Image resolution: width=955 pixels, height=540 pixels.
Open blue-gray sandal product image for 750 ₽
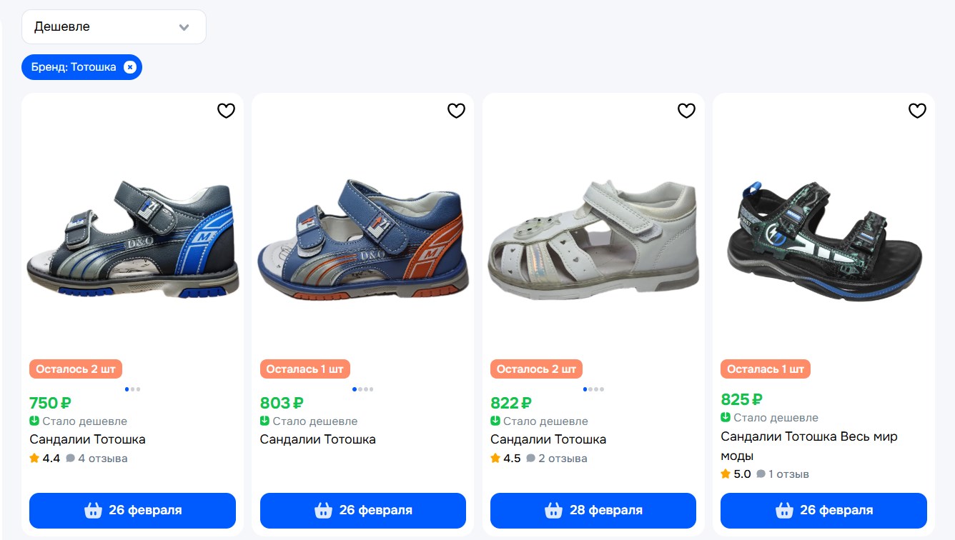tap(132, 239)
